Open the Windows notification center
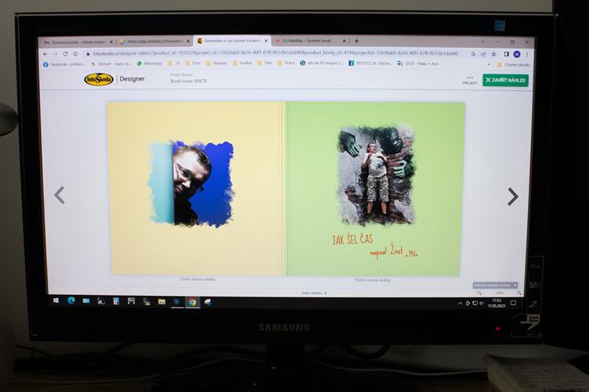Image resolution: width=589 pixels, height=392 pixels. tap(514, 303)
